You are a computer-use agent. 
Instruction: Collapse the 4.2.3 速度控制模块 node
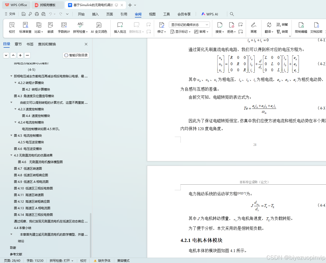point(15,109)
